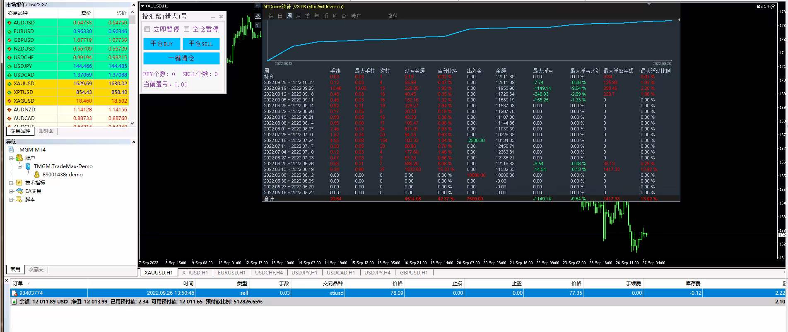Enable the 空仓暂停 checkbox
The width and height of the screenshot is (788, 332).
(186, 29)
